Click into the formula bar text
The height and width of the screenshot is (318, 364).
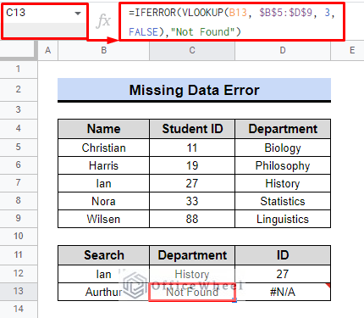click(x=231, y=22)
